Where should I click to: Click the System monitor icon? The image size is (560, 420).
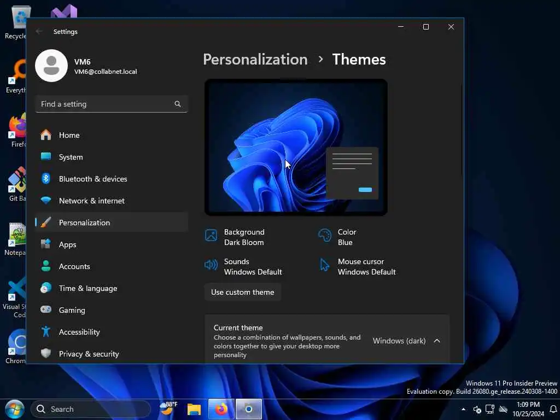pos(46,156)
